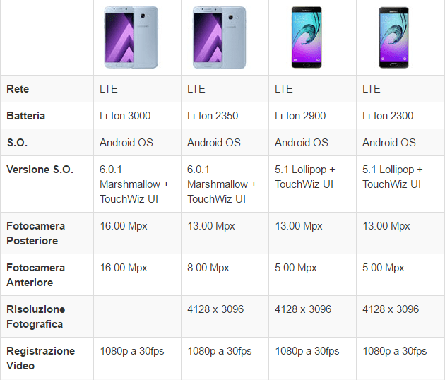
Task: Click the Li-Ion 3000 battery cell
Action: 125,116
